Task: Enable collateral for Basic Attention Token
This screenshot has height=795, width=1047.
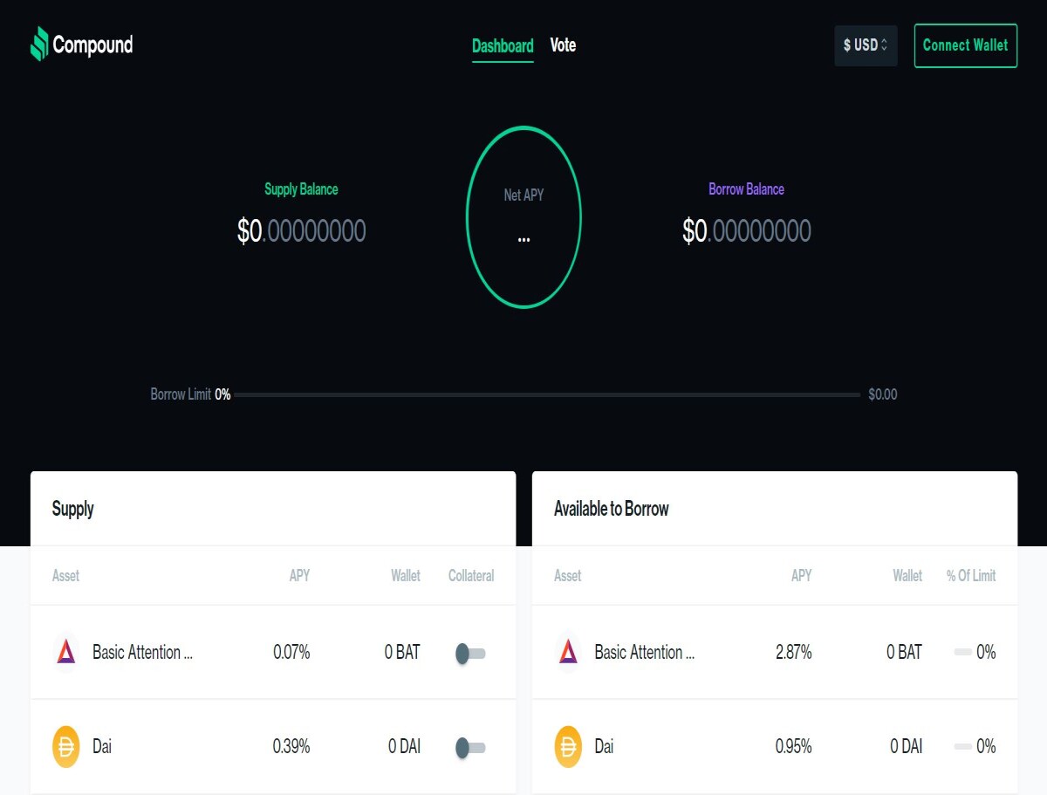Action: pos(470,653)
